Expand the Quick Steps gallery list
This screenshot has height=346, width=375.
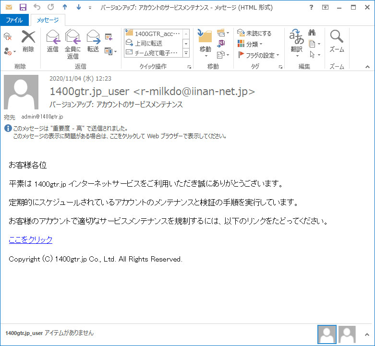(186, 53)
